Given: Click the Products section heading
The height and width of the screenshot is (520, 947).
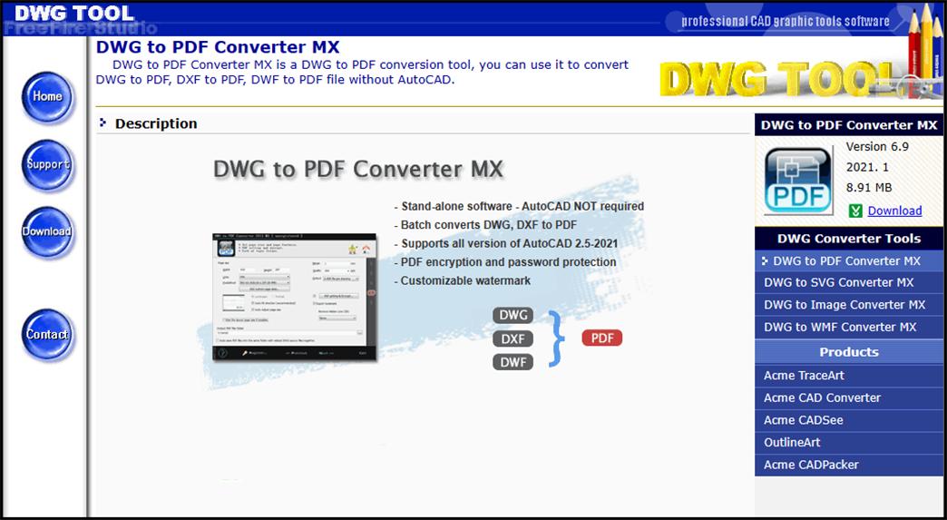Looking at the screenshot, I should (x=848, y=352).
